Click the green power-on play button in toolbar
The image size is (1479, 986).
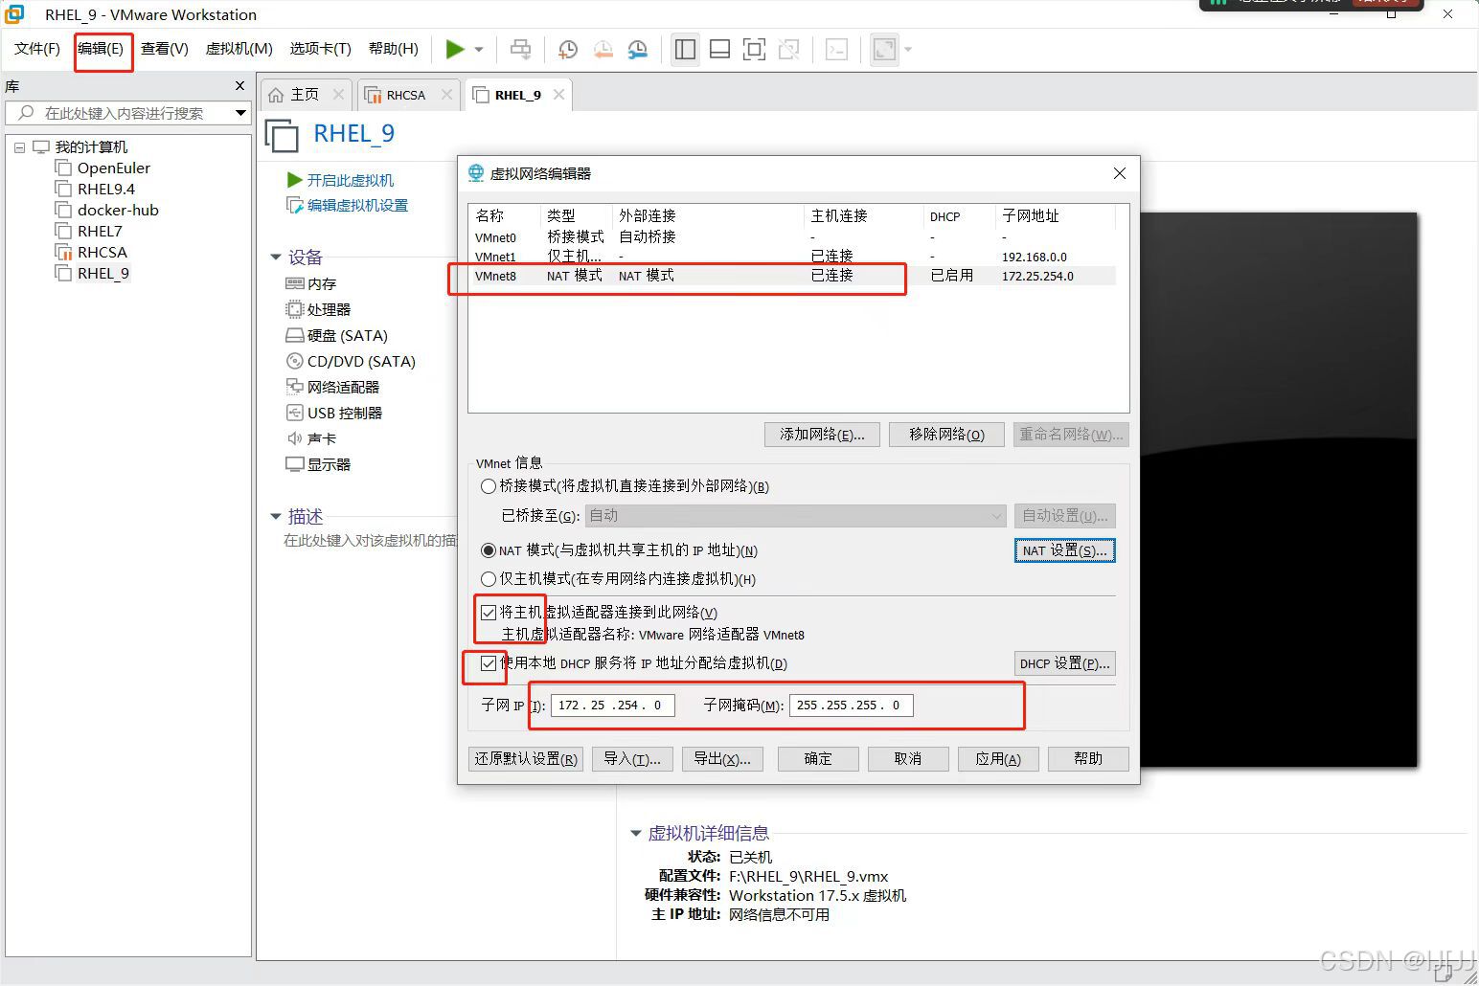pyautogui.click(x=455, y=49)
